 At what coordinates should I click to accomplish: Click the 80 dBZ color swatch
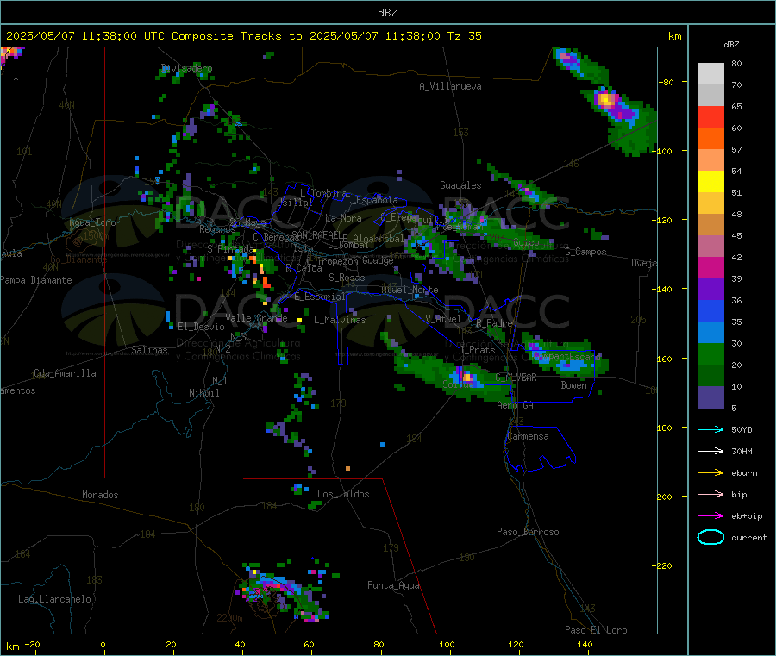click(710, 74)
